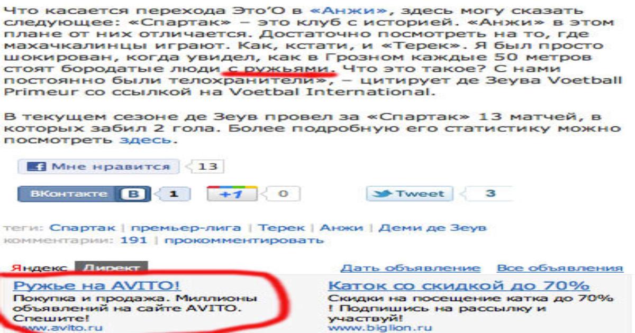Viewport: 635px width, 333px height.
Task: Open the 'Деми де Зеув' tag
Action: (432, 228)
